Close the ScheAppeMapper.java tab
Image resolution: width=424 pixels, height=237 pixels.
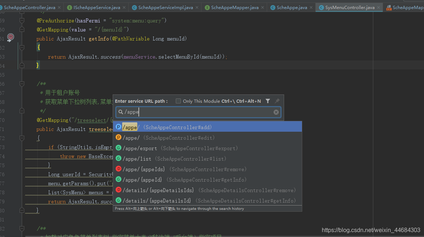(263, 8)
